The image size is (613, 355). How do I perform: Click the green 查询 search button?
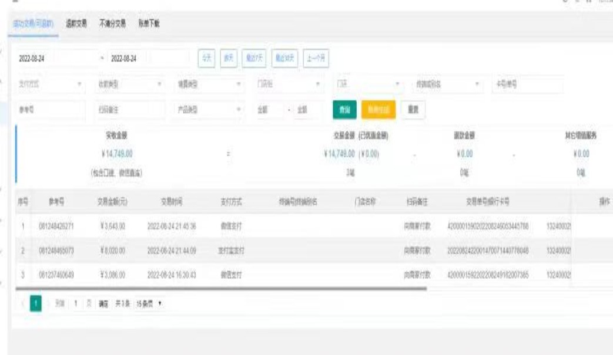(x=345, y=110)
